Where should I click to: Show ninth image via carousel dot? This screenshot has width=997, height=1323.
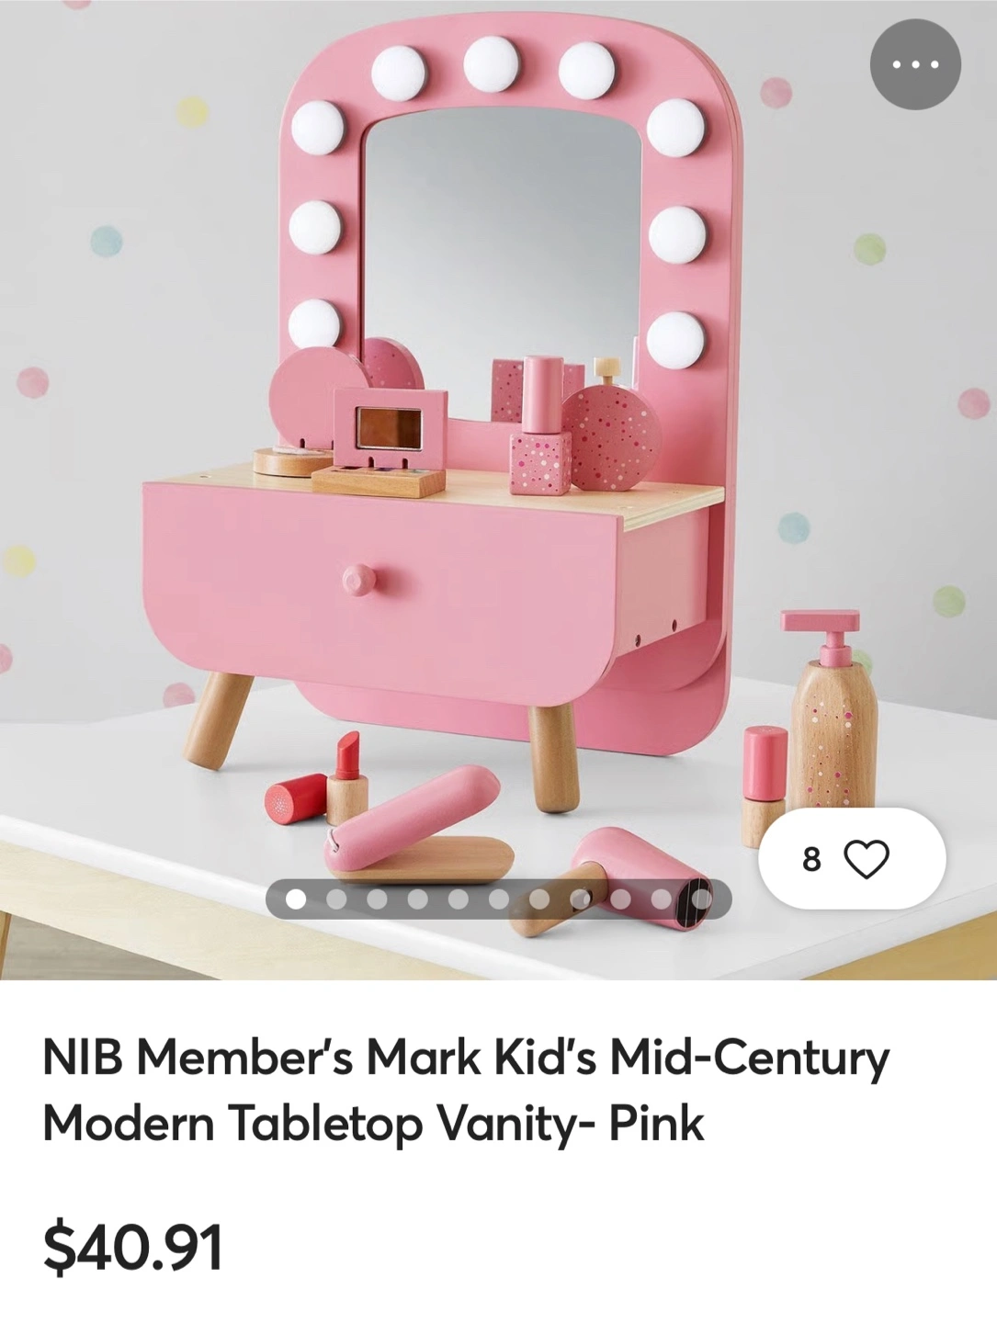coord(620,899)
